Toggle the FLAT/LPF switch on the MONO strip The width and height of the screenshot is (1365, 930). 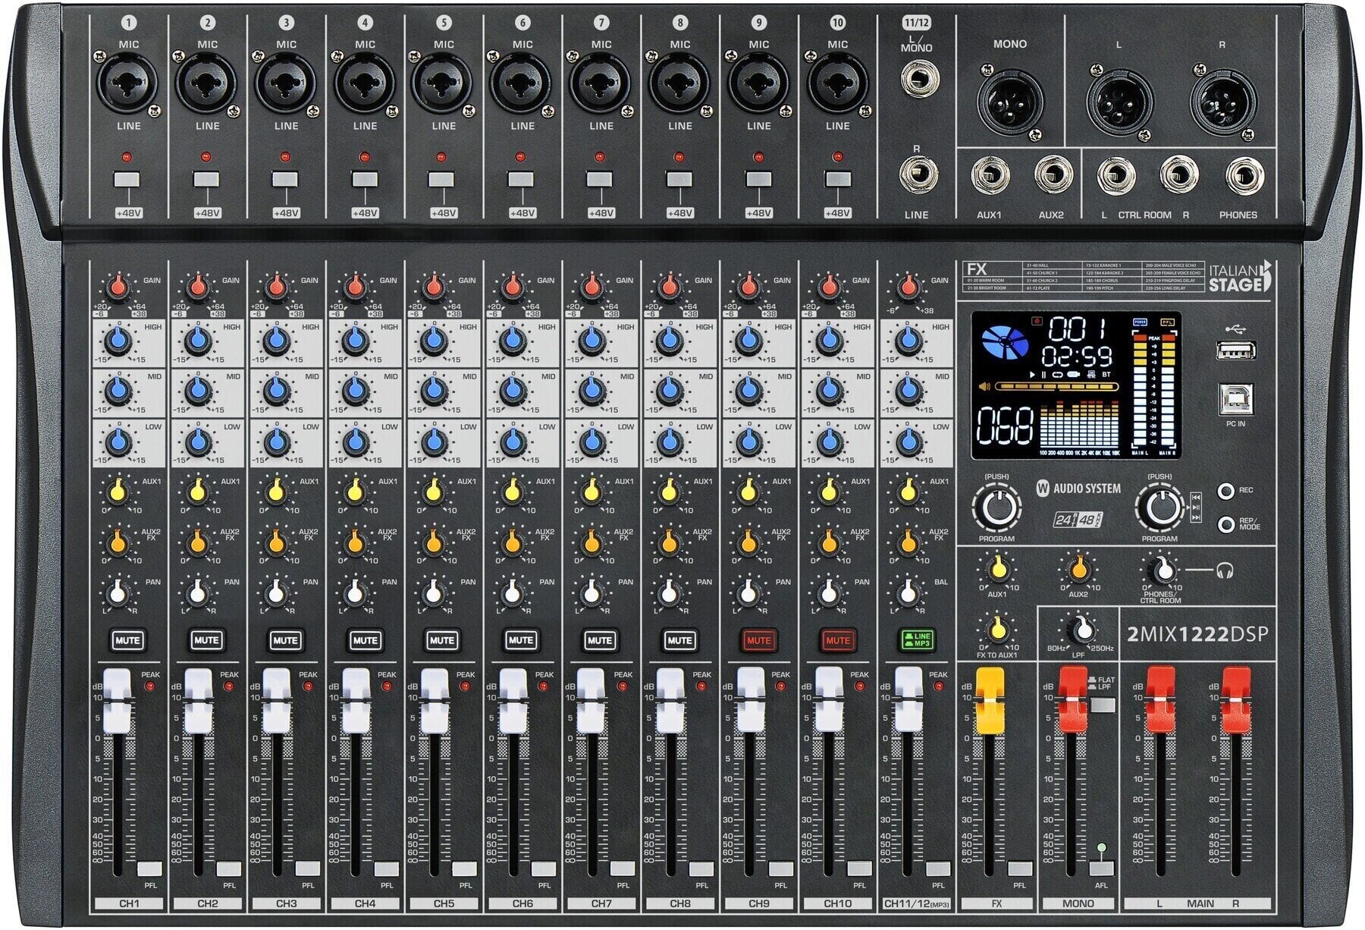pyautogui.click(x=1102, y=705)
